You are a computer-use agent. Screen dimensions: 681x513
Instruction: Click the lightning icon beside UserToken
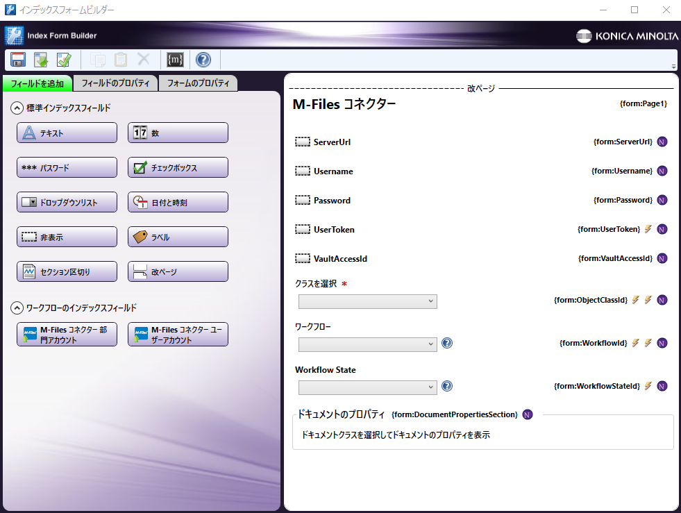[x=648, y=229]
